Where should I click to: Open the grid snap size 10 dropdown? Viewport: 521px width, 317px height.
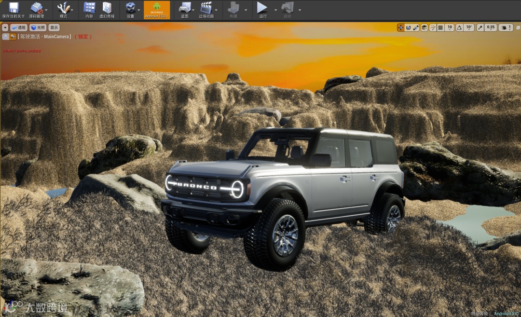pyautogui.click(x=450, y=28)
